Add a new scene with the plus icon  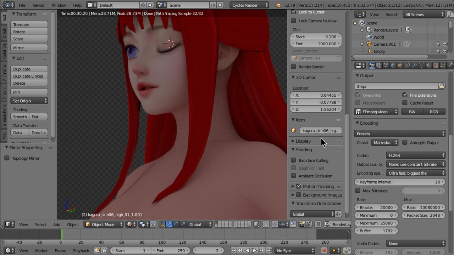click(x=213, y=5)
